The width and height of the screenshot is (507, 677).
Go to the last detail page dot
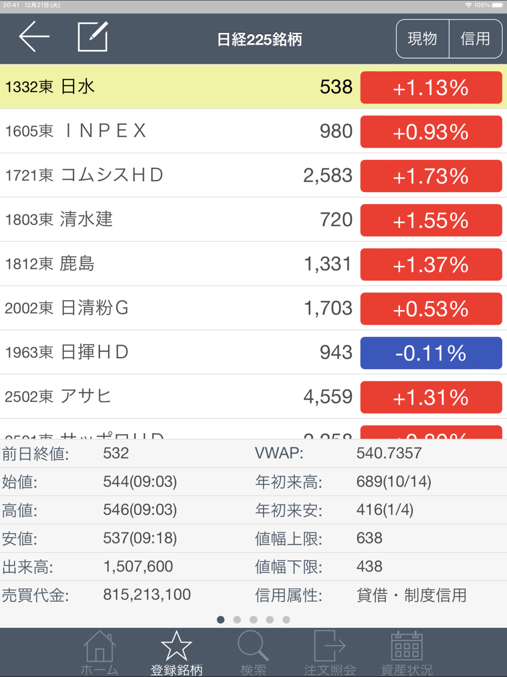pos(286,620)
